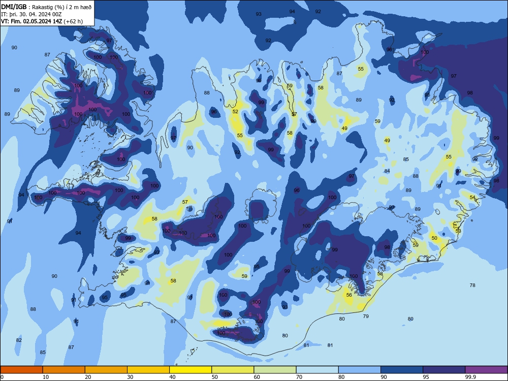
Task: Select the orange 10–20 legend swatch
Action: (64, 370)
